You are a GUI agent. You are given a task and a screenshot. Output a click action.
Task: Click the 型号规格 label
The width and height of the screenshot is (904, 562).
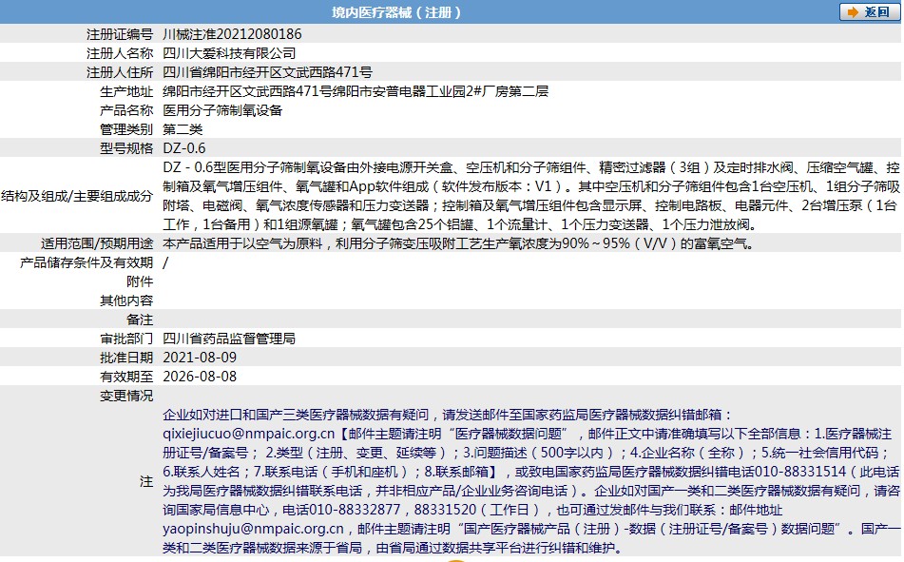click(126, 148)
